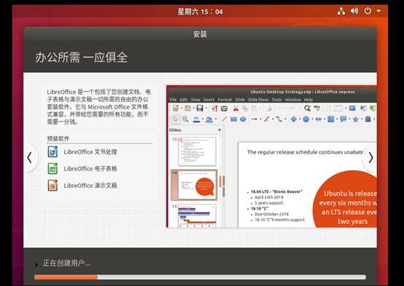The width and height of the screenshot is (404, 286).
Task: Click the Rectangle tool in Impress
Action: point(233,119)
